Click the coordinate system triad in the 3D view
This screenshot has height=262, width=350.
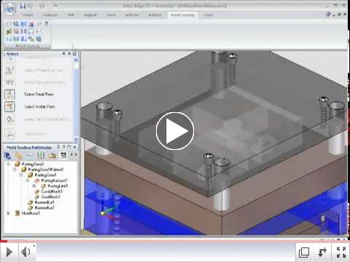point(109,210)
